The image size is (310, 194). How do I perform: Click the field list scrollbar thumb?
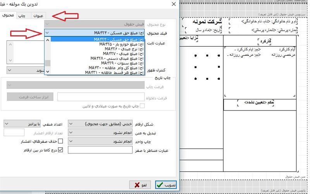48,63
